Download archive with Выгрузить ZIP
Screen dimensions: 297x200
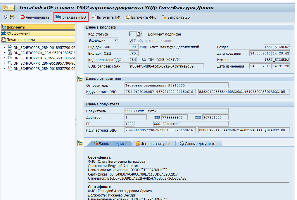click(177, 17)
